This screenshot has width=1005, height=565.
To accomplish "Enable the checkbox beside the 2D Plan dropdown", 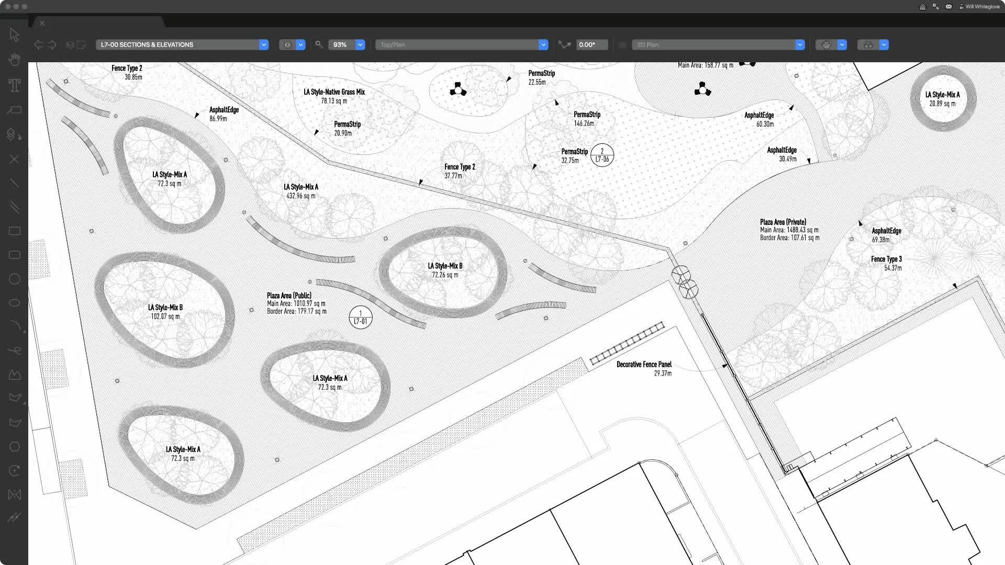I will pos(622,44).
